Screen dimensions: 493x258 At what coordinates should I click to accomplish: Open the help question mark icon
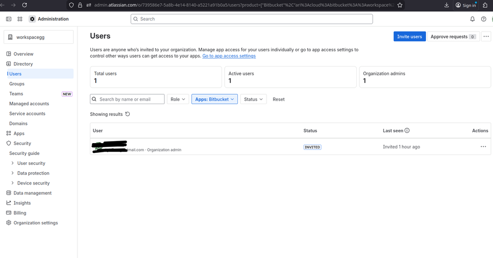(x=484, y=19)
